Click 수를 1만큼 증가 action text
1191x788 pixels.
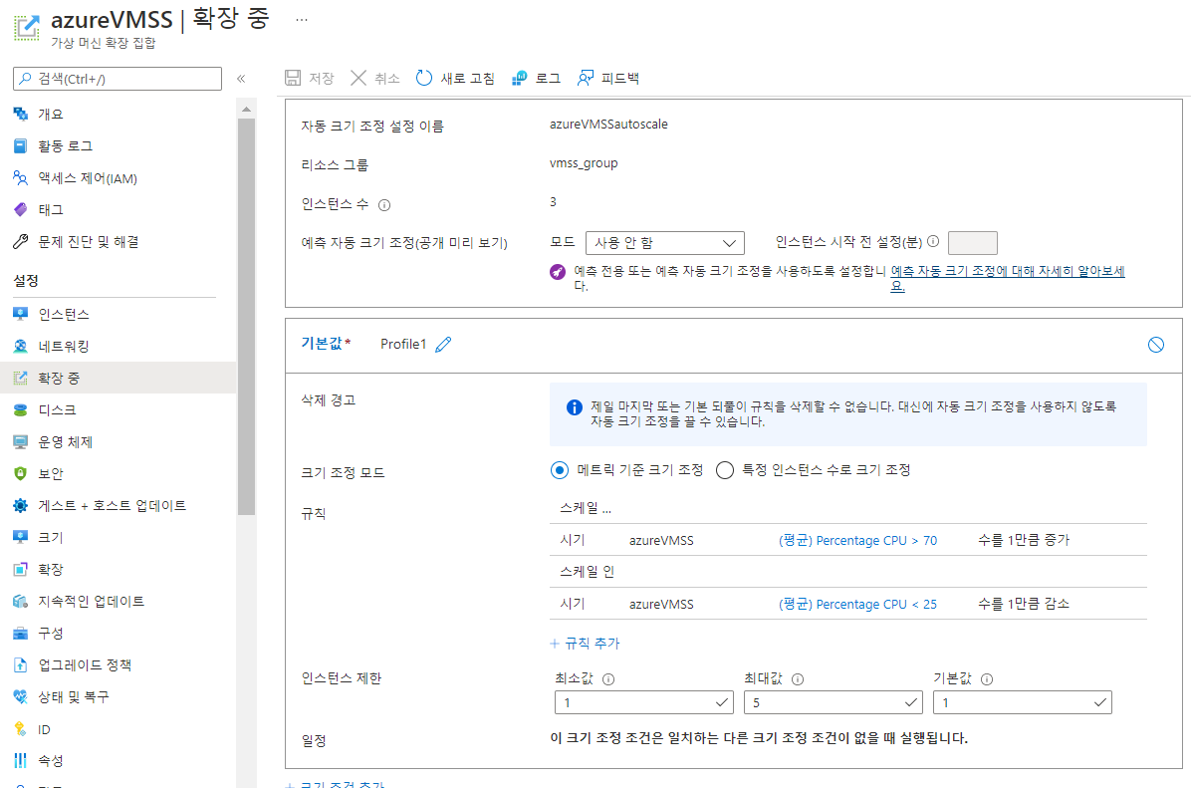coord(1023,540)
